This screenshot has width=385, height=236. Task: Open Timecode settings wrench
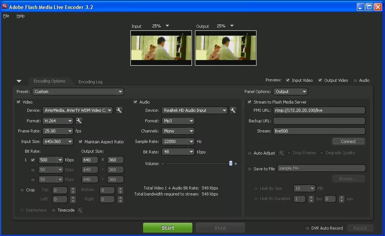(x=80, y=210)
